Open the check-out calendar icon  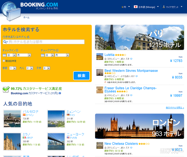[43, 55]
